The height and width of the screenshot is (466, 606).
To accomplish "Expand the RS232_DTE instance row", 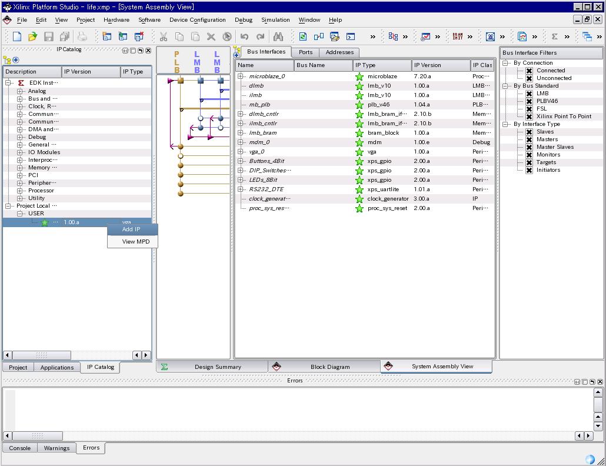I will point(241,189).
